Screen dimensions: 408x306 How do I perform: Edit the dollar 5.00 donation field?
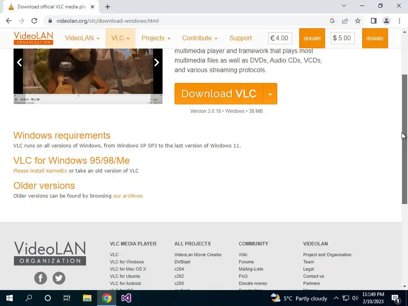pyautogui.click(x=342, y=38)
